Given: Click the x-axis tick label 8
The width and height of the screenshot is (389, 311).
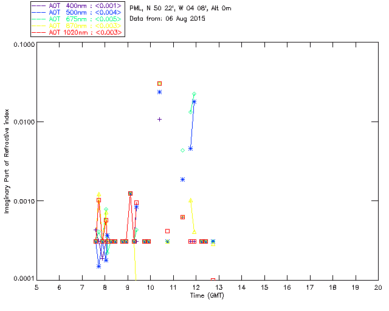Looking at the screenshot, I should (x=105, y=287).
